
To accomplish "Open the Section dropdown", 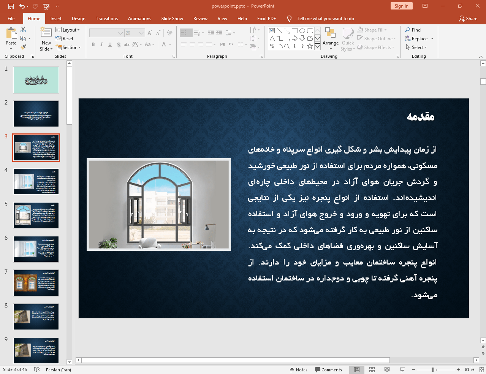I will point(68,48).
